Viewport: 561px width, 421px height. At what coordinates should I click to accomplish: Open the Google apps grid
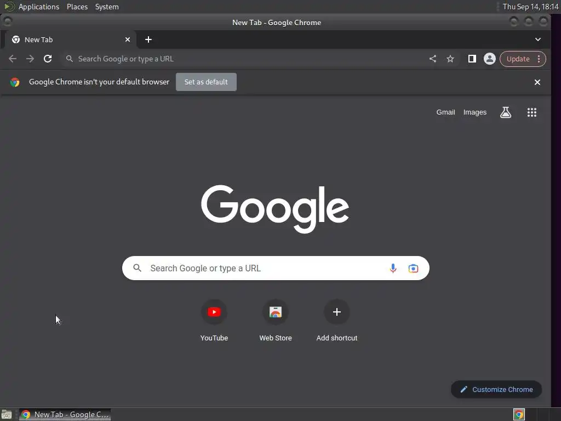(531, 112)
